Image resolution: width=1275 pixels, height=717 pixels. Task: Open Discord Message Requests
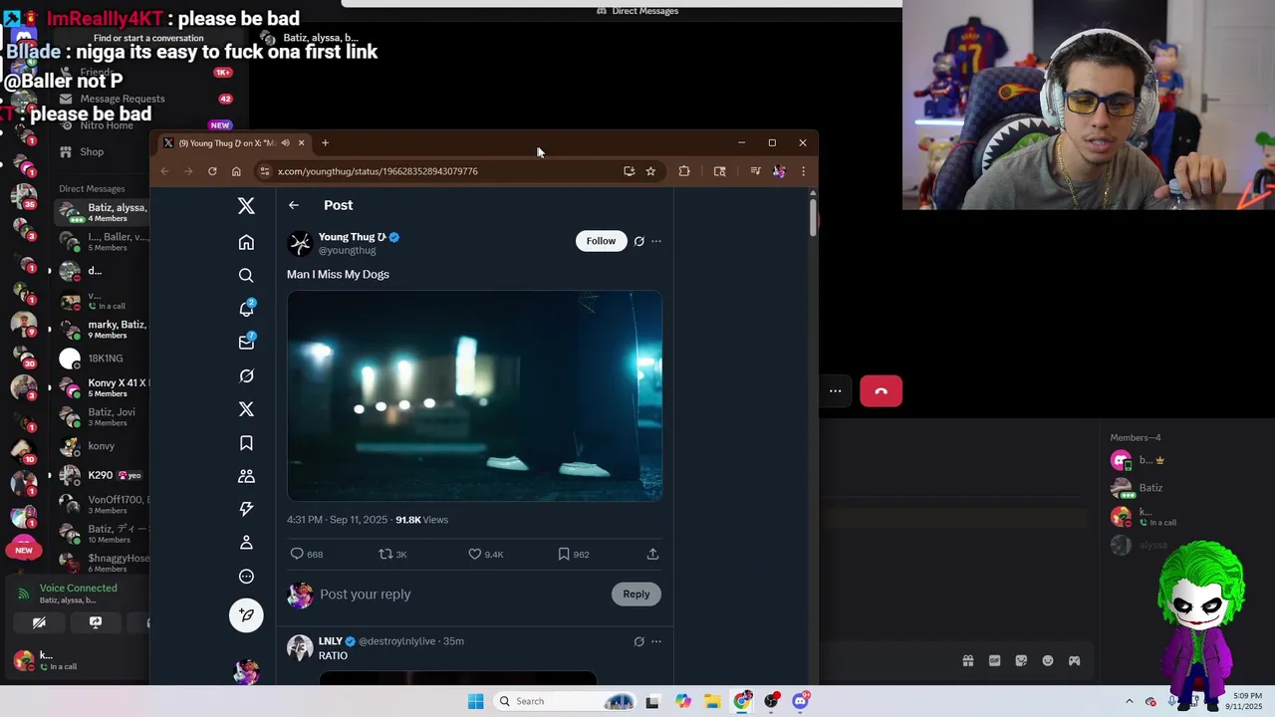[x=123, y=99]
